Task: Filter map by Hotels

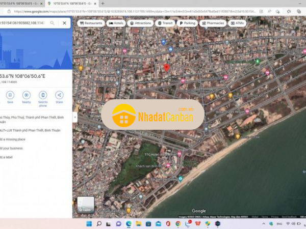Action: coord(116,23)
